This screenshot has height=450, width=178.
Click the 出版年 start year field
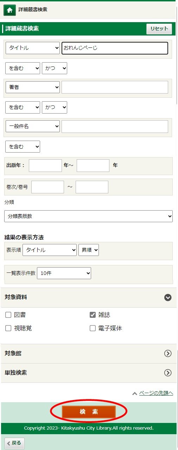(45, 166)
